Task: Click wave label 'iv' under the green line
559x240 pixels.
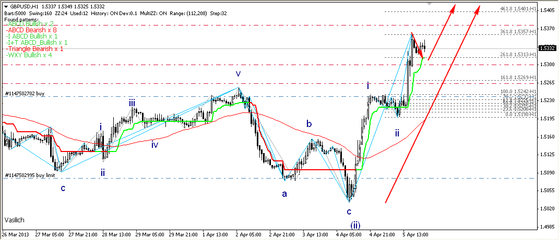Action: (155, 145)
